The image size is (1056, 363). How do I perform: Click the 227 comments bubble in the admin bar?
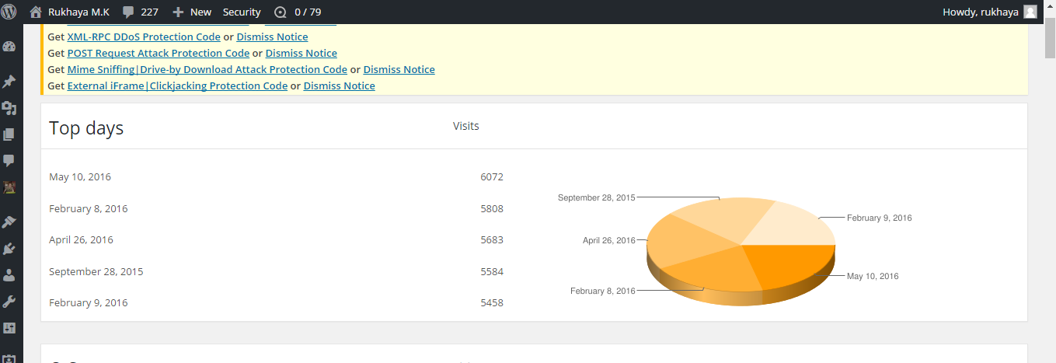[x=141, y=12]
